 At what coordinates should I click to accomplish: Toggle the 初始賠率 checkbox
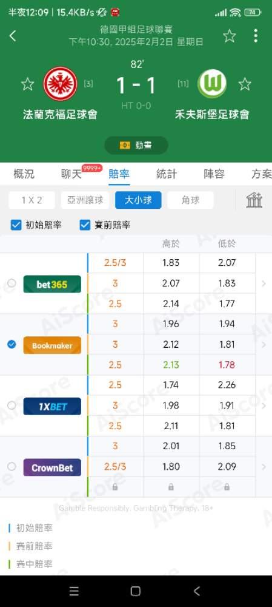tap(16, 225)
